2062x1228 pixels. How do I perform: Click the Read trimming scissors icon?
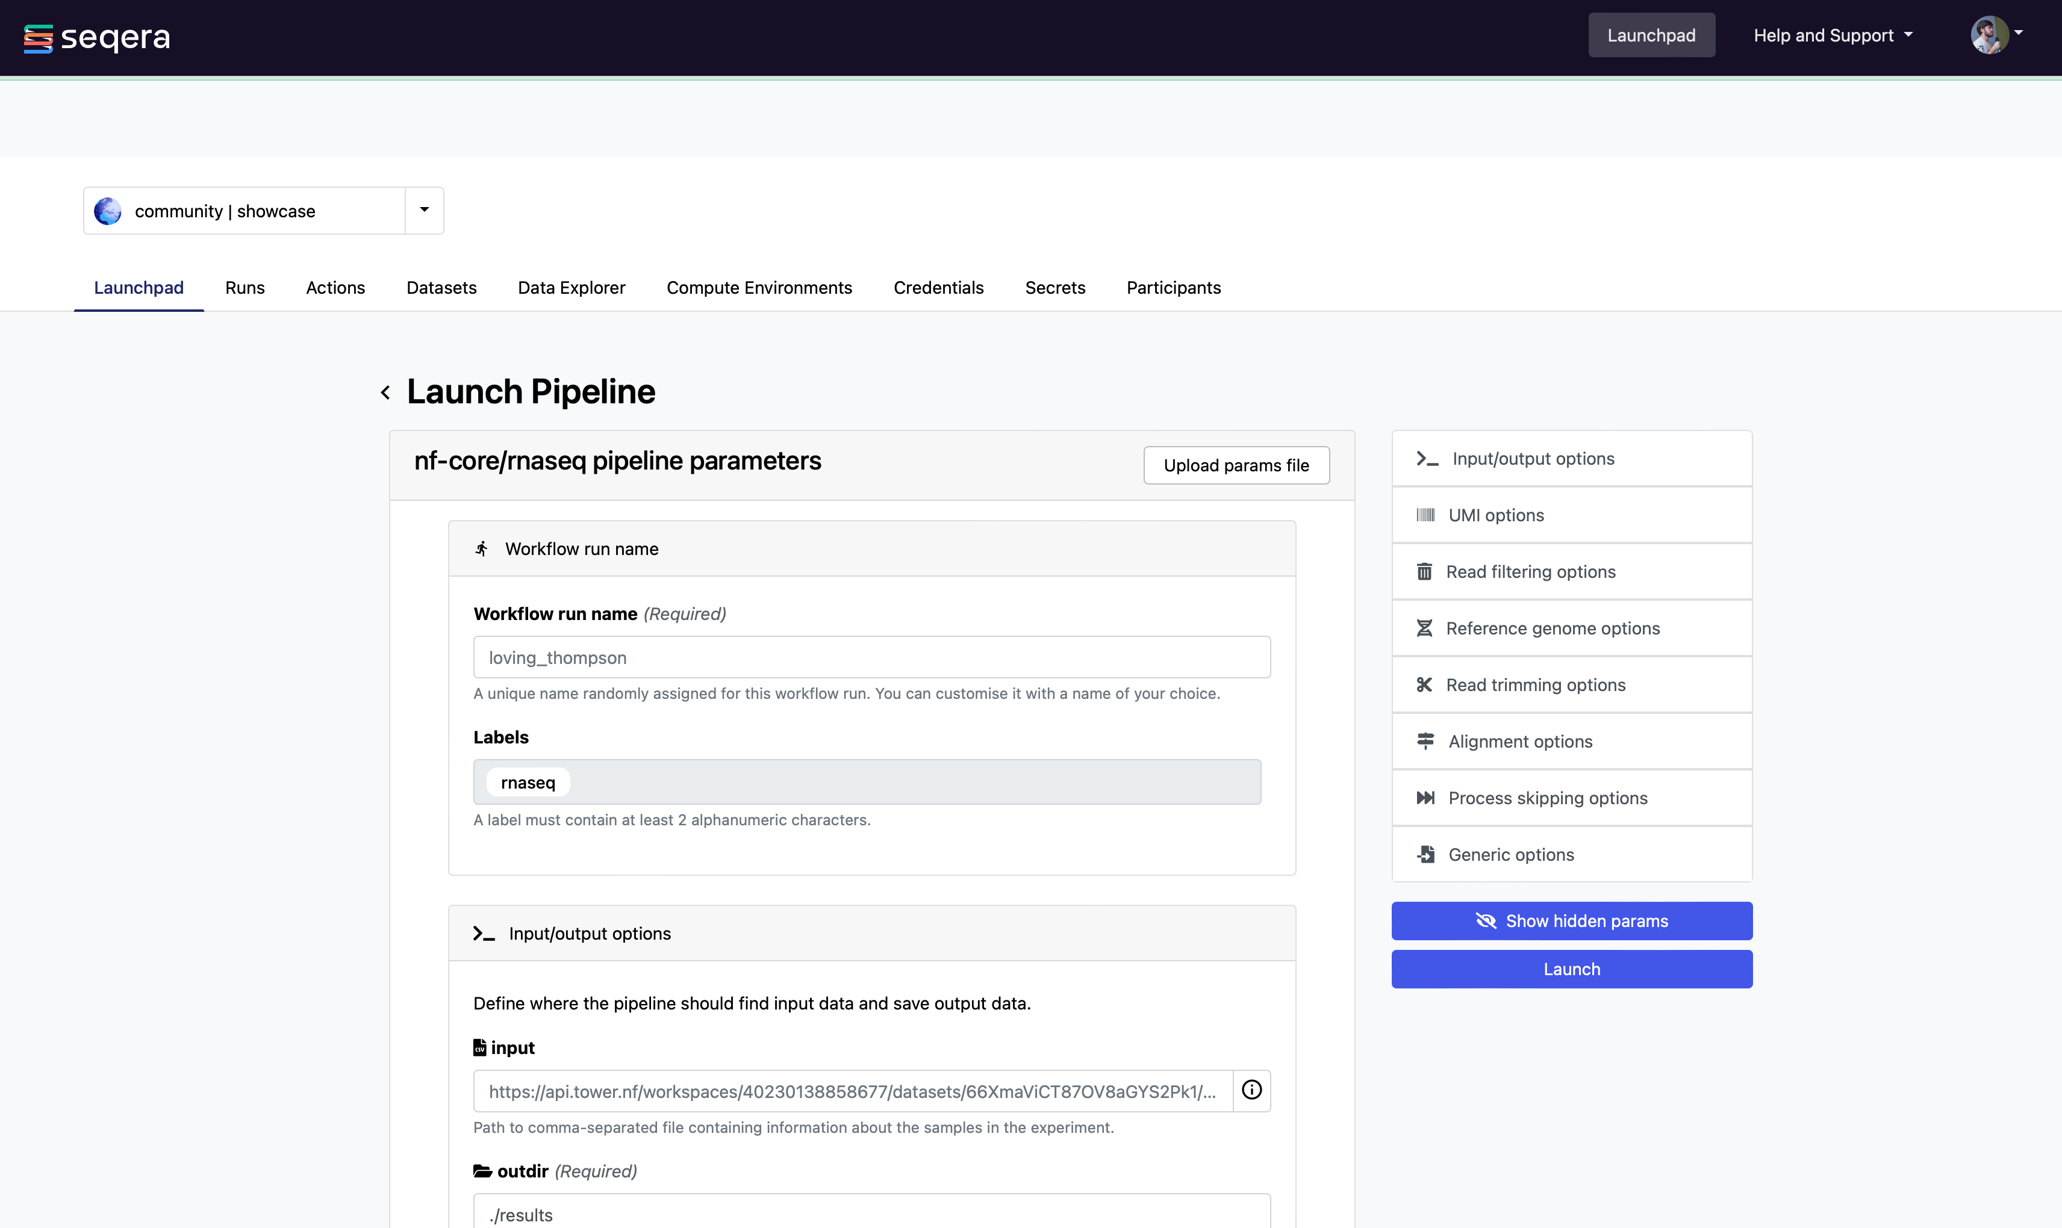click(x=1425, y=684)
